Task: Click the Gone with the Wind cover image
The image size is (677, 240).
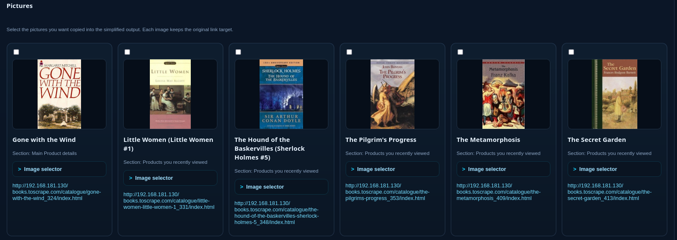Action: (x=59, y=94)
